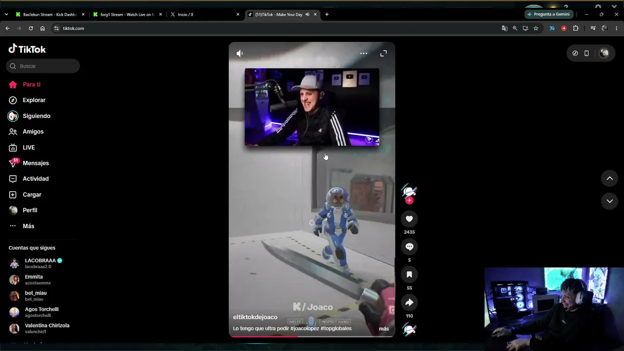
Task: Open the tab search dropdown arrow
Action: pos(6,15)
